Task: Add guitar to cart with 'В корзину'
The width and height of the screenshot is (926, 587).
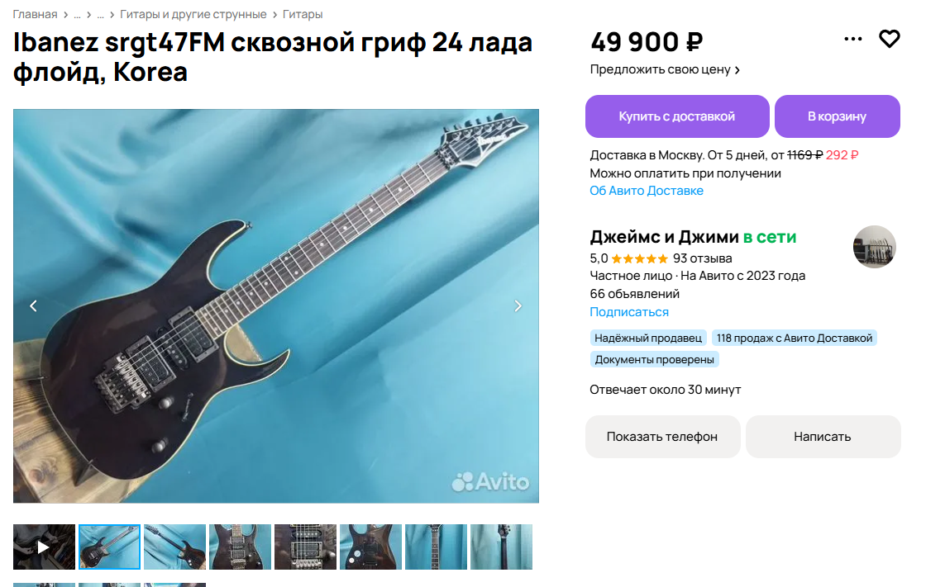Action: pos(837,116)
